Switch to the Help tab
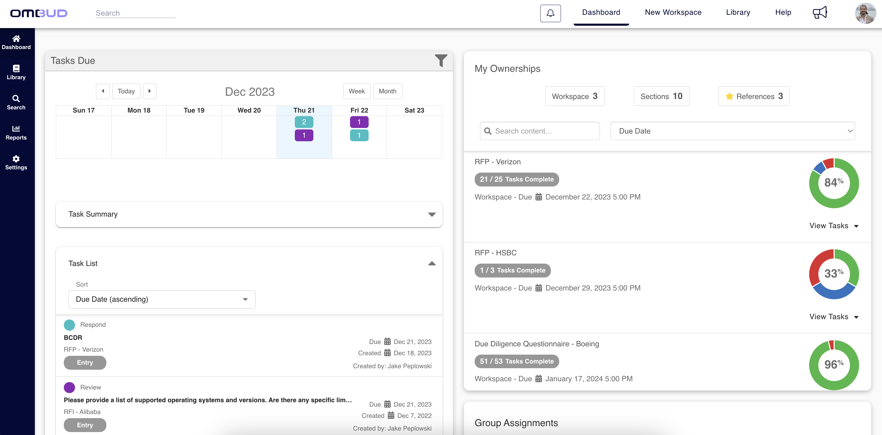Screen dimensions: 882x435 (x=783, y=12)
